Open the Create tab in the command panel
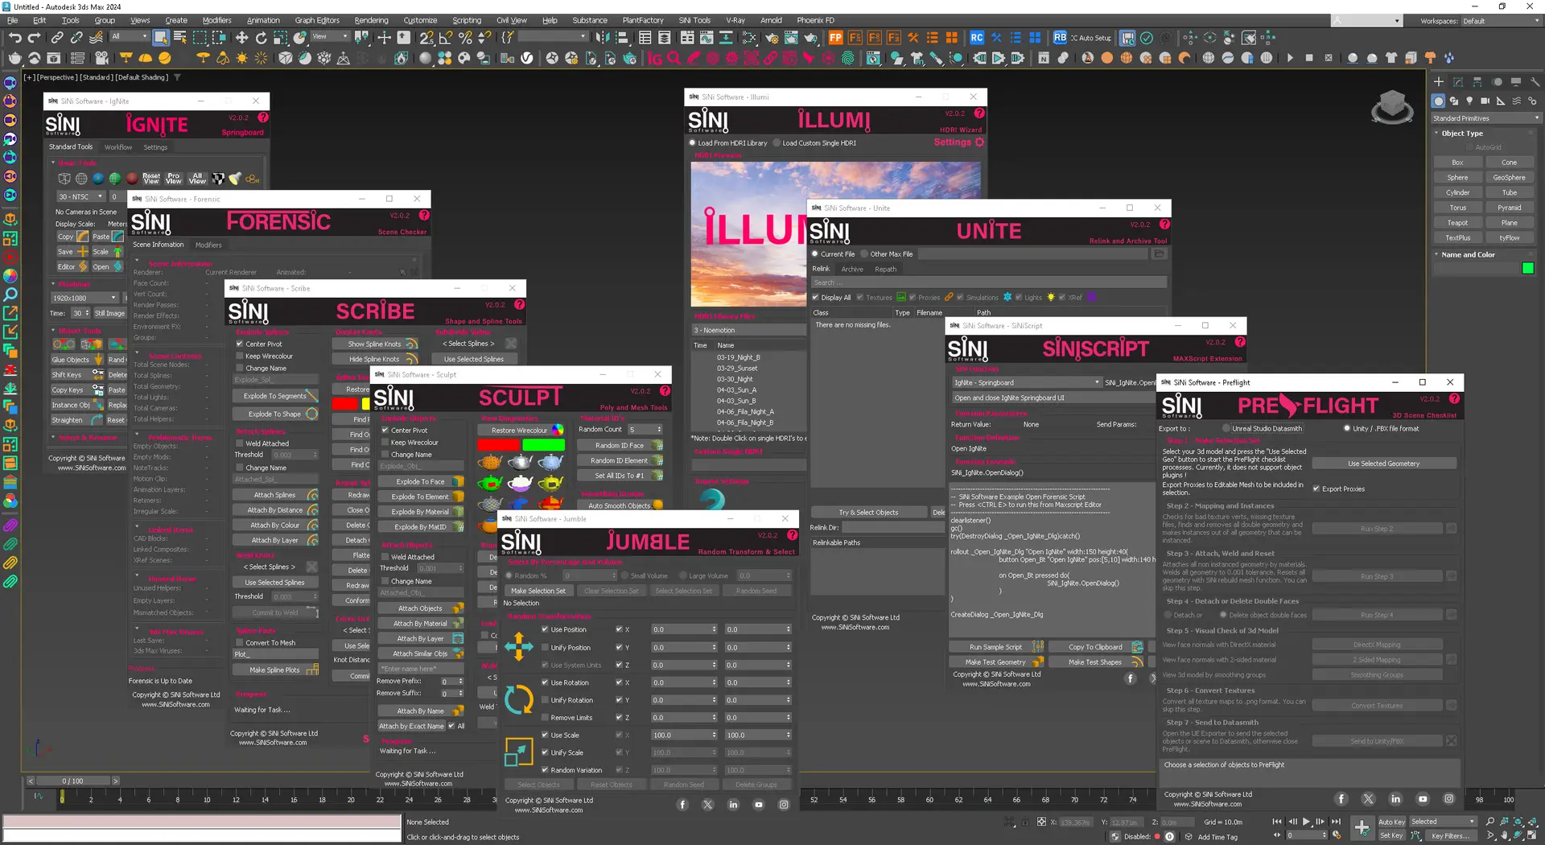 [x=1439, y=81]
